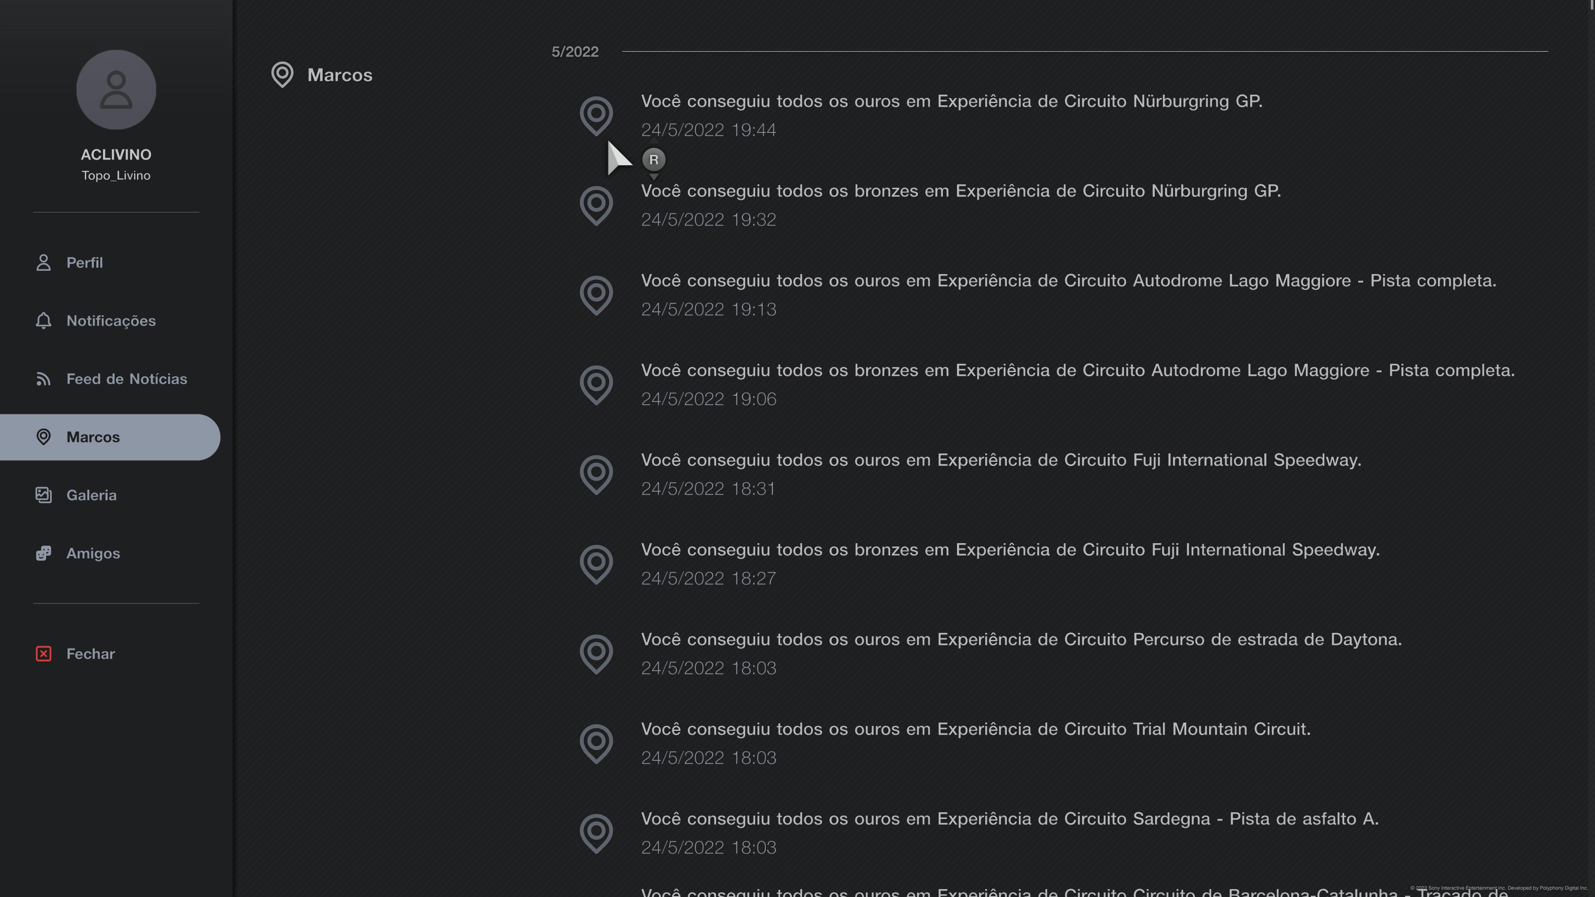Open the Galeria section

[110, 495]
